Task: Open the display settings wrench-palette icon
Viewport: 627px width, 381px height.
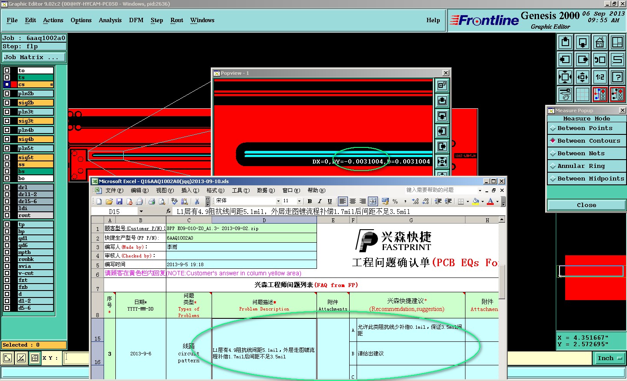Action: coord(565,94)
